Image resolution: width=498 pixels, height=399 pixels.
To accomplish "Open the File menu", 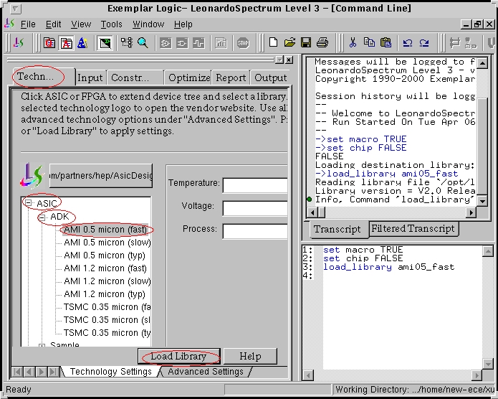I will click(28, 24).
